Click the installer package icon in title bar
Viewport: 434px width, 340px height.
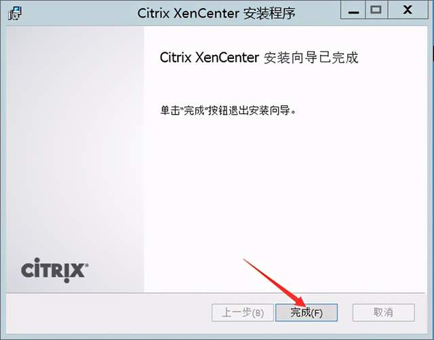(15, 14)
